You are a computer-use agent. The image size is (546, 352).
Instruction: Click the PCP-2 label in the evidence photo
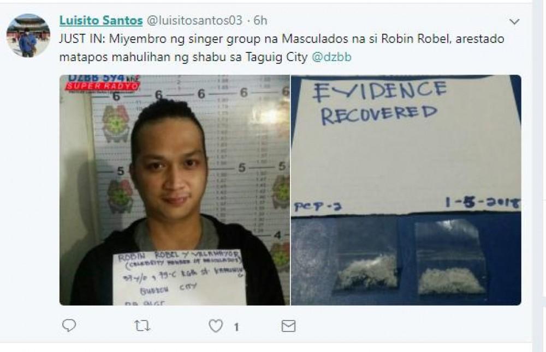(x=318, y=207)
